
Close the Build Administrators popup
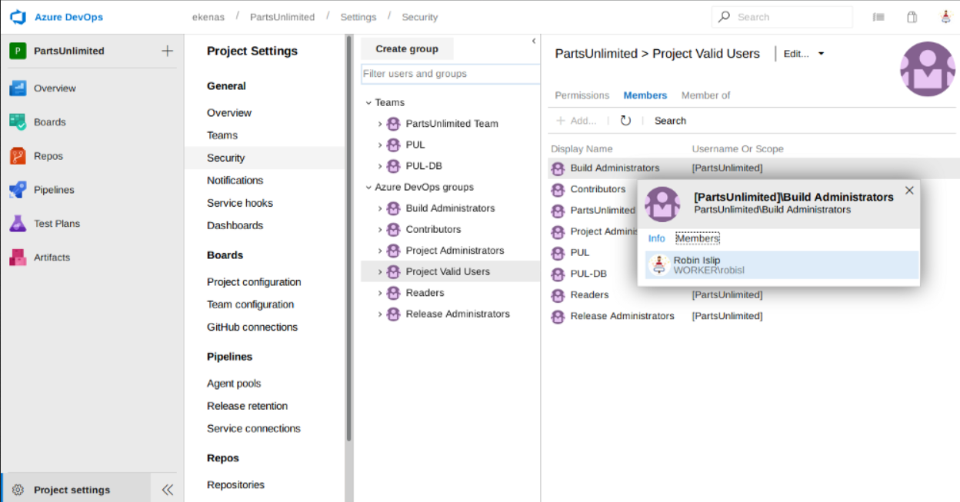[909, 191]
